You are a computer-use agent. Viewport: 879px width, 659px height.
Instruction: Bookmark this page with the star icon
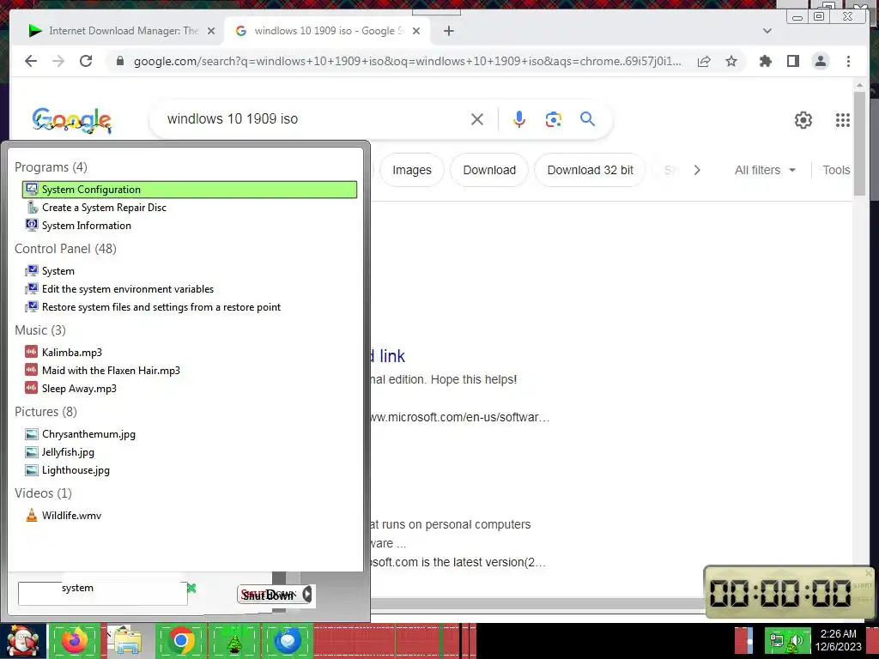coord(731,61)
